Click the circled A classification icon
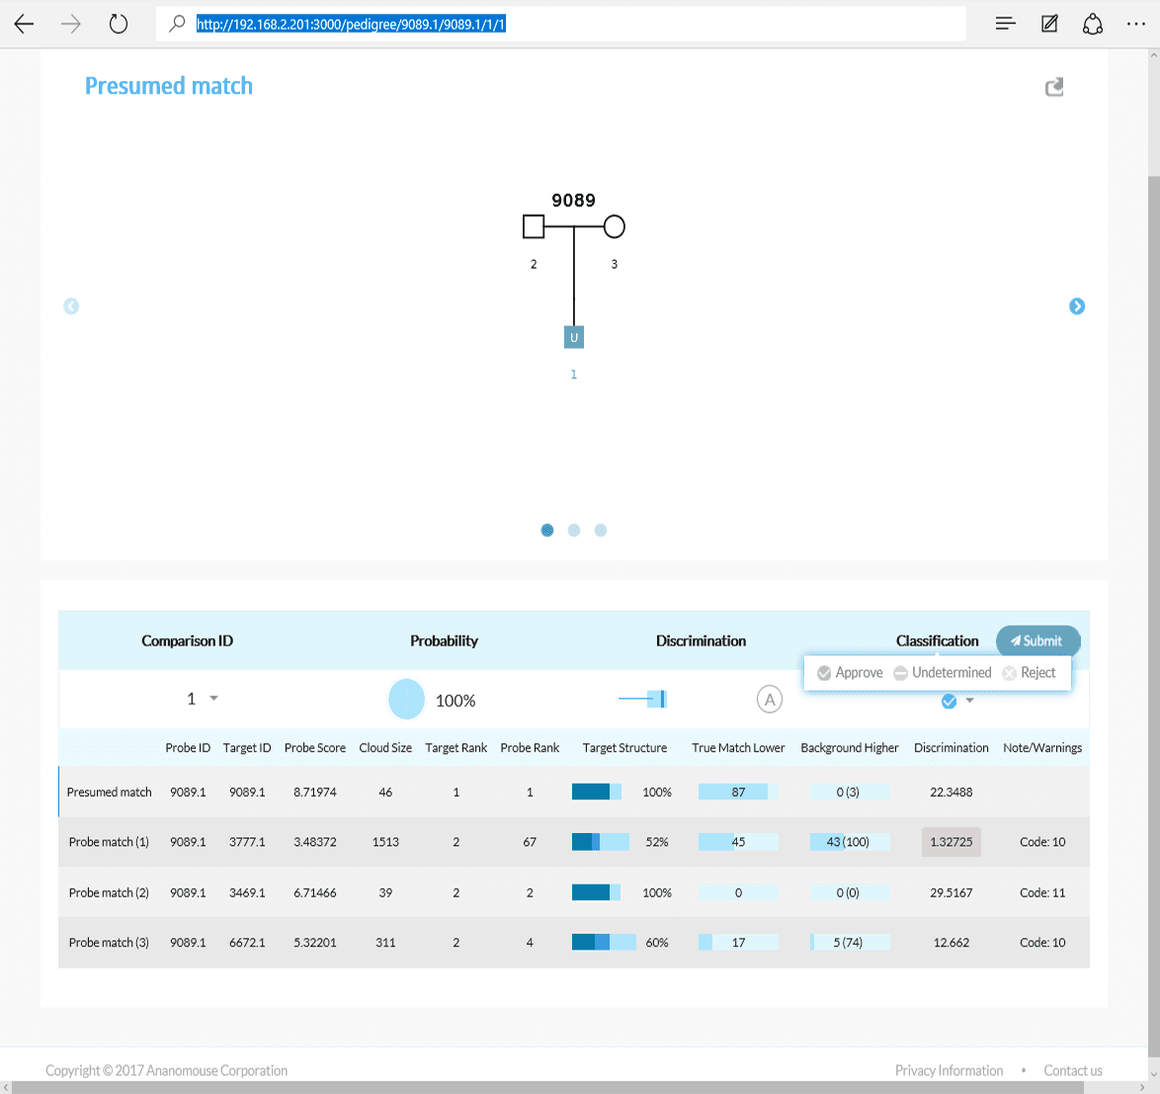 coord(770,699)
